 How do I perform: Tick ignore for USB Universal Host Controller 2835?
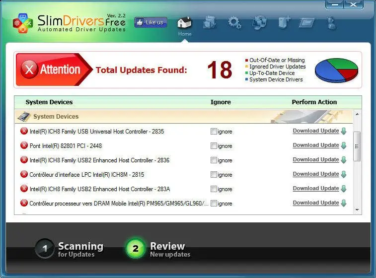214,132
